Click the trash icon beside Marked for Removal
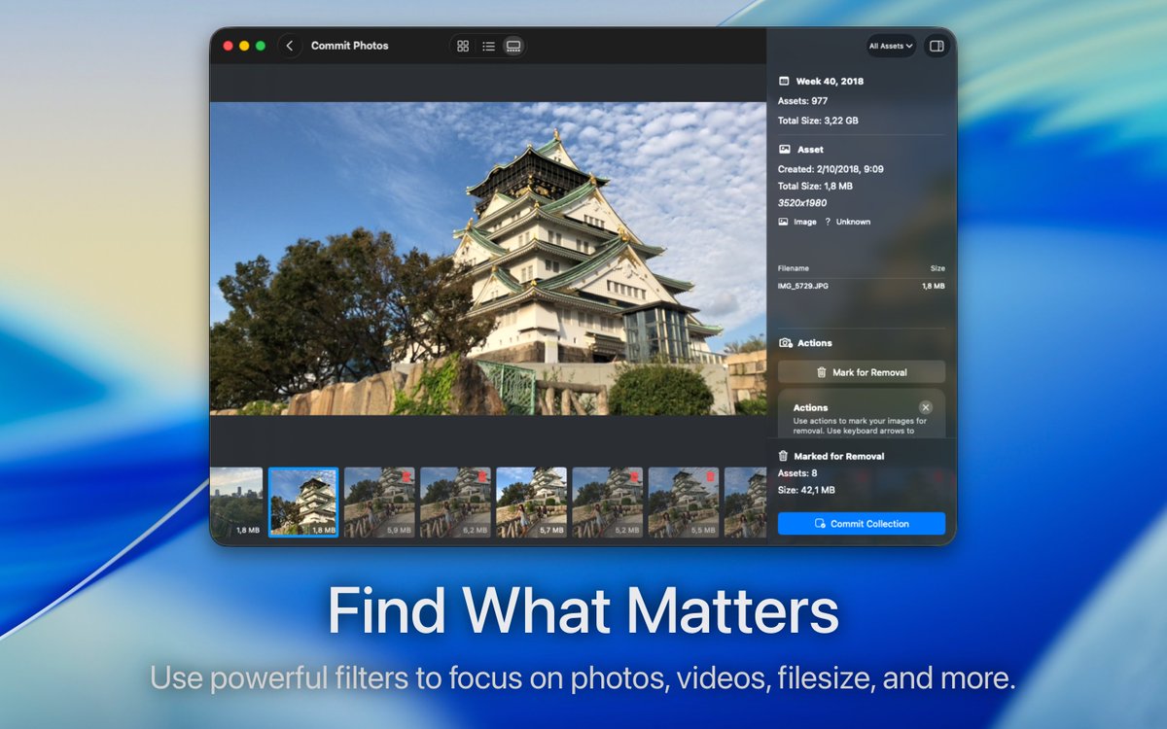 coord(784,456)
